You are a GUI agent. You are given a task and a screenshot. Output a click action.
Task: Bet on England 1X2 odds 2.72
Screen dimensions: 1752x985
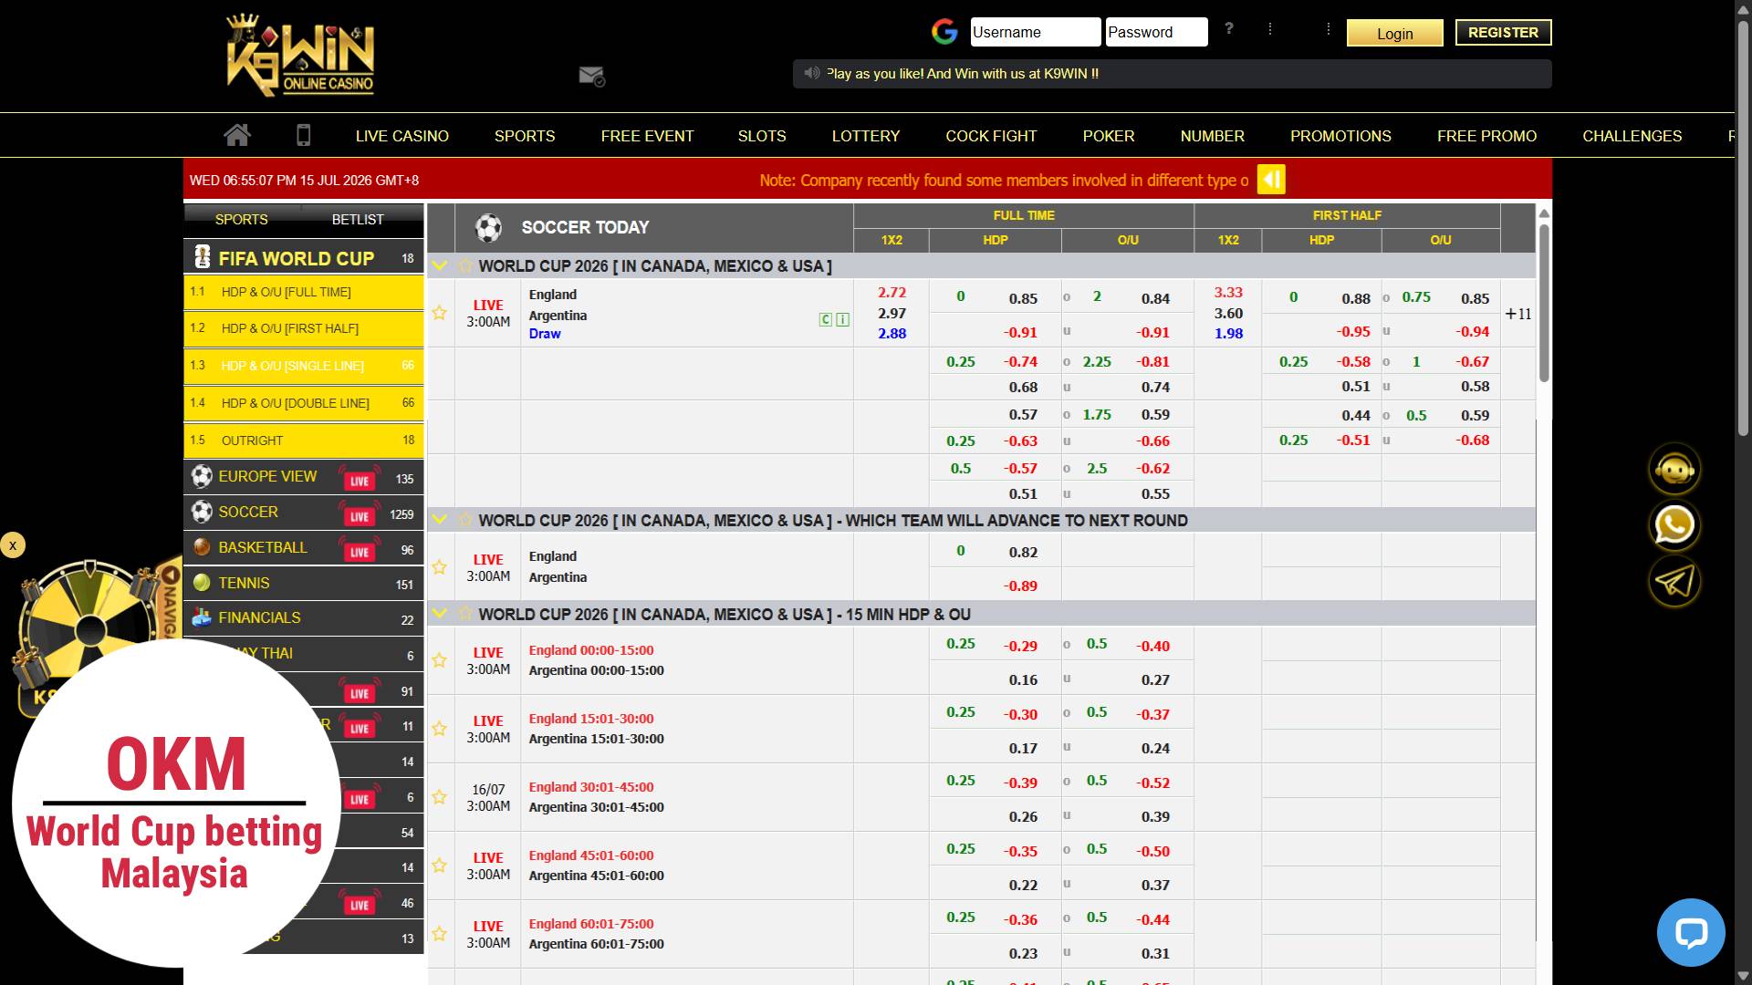coord(892,292)
